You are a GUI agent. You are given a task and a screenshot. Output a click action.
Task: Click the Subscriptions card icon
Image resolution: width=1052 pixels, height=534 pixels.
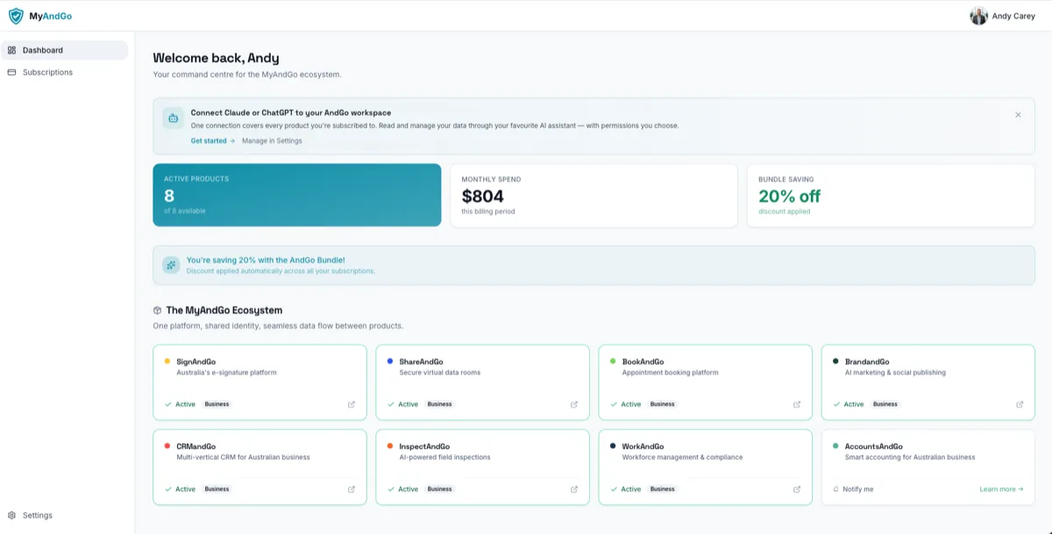click(11, 72)
